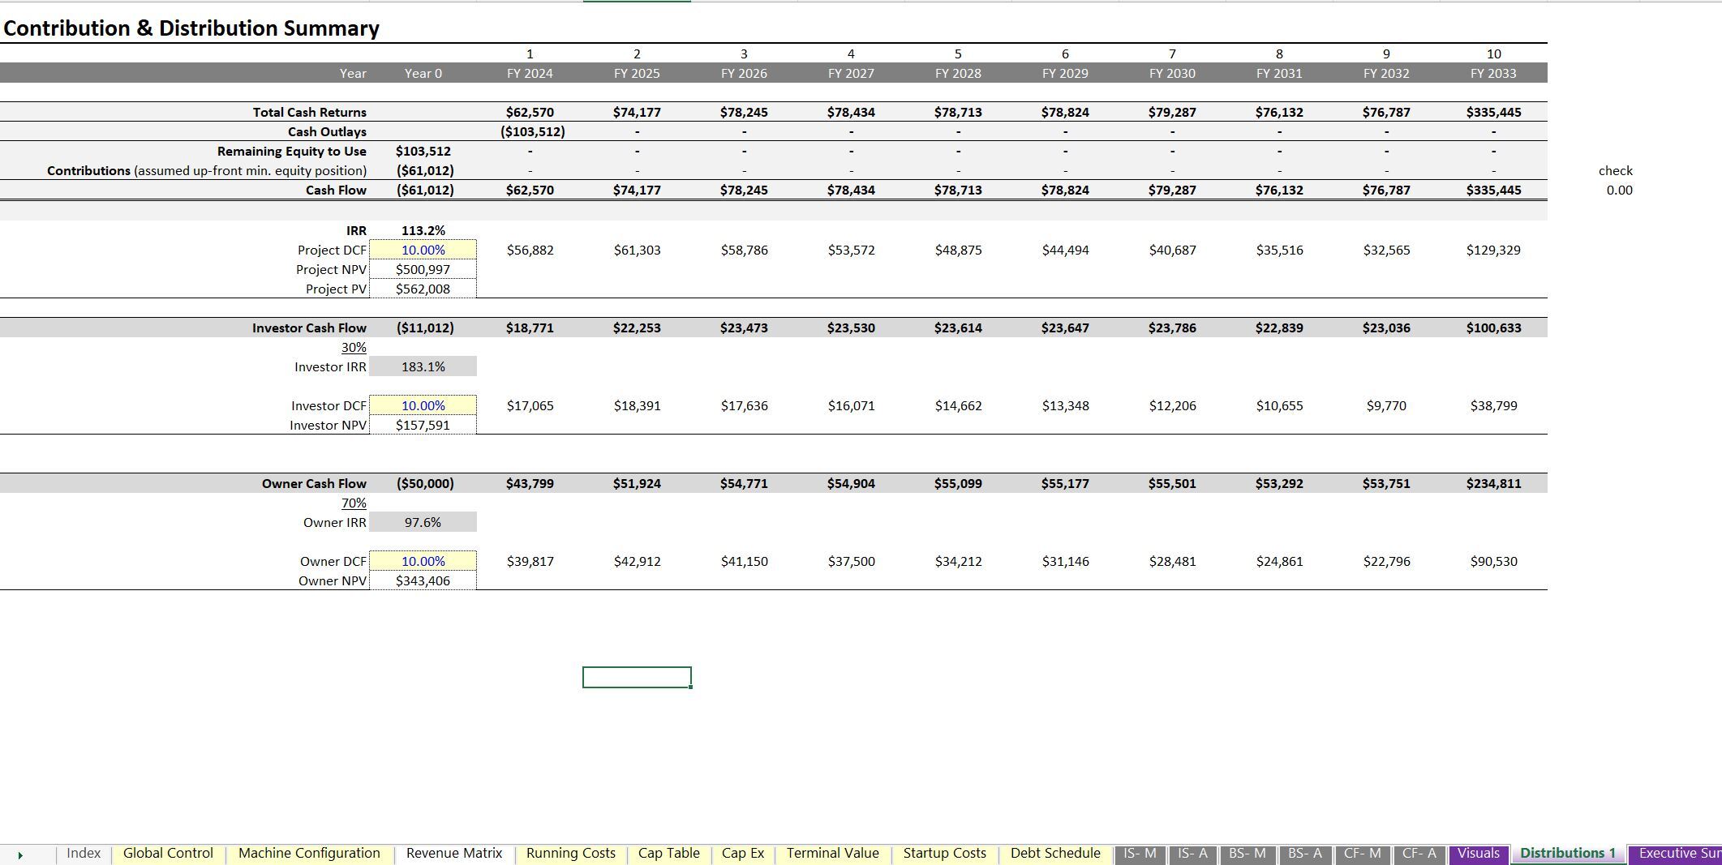
Task: Click the Investor DCF 10.00% input cell
Action: click(x=423, y=405)
